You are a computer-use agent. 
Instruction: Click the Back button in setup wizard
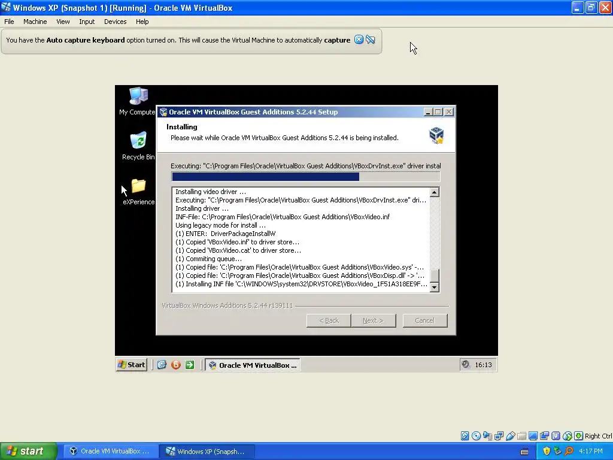click(x=329, y=320)
